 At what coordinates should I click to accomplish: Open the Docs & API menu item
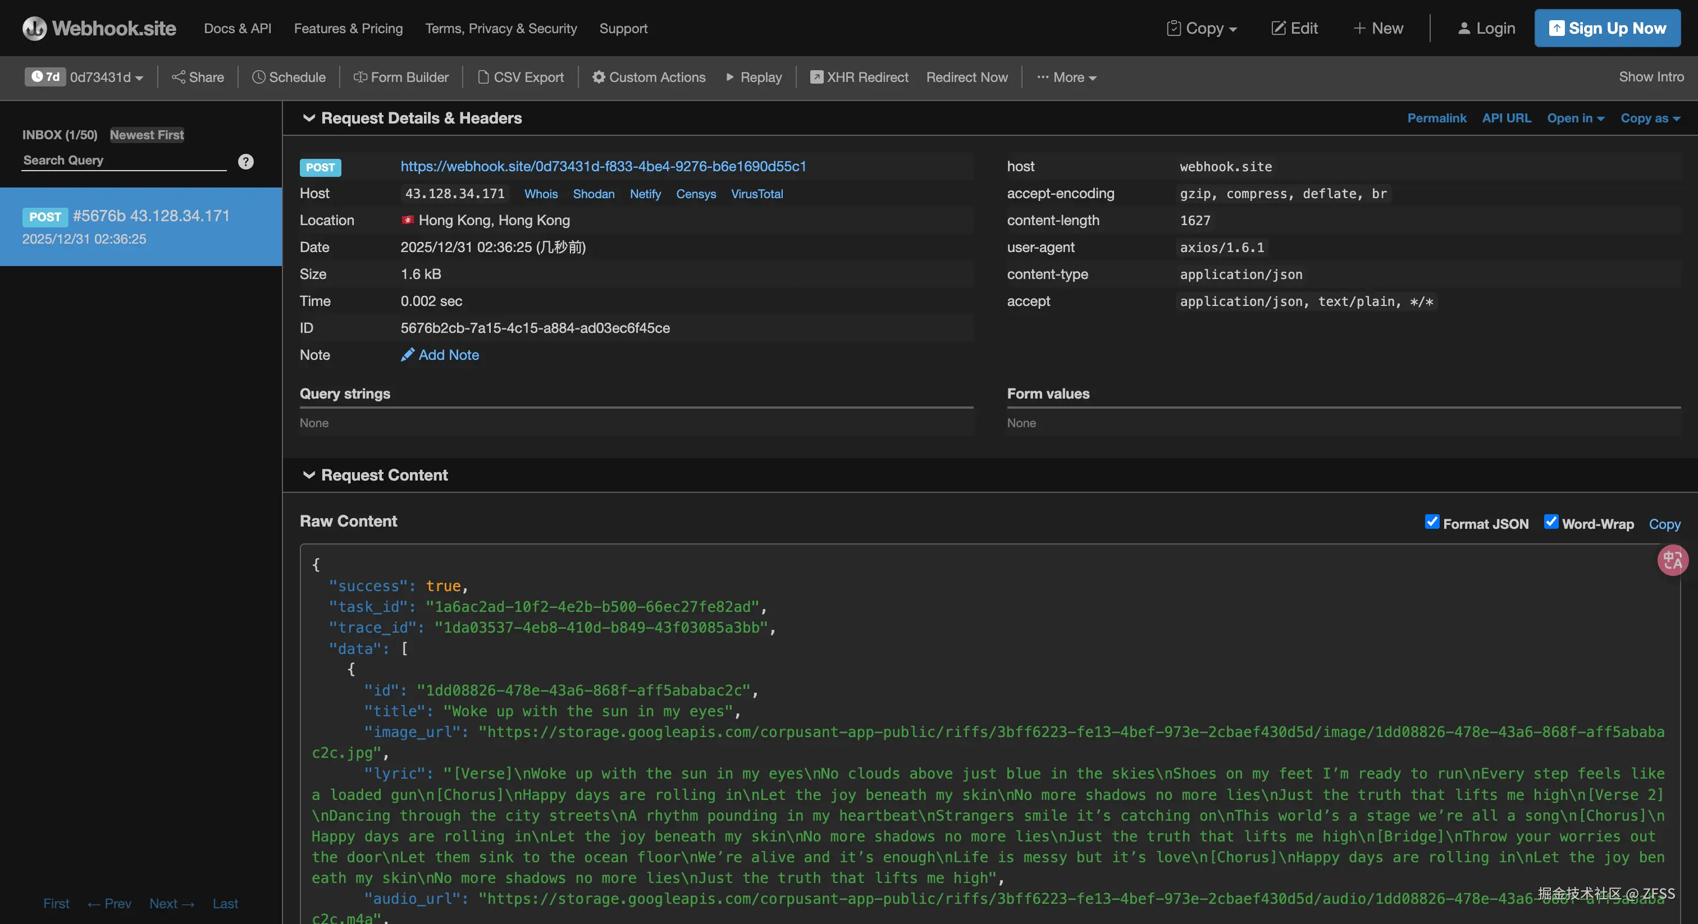[238, 28]
